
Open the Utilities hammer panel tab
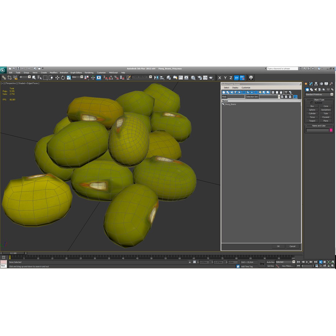click(331, 84)
